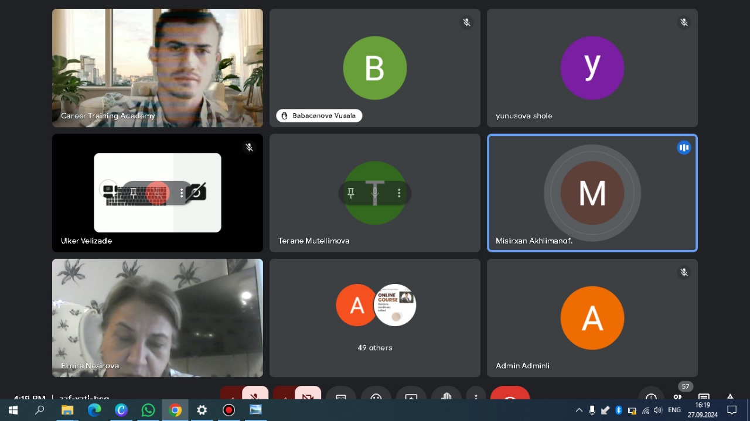Switch to WhatsApp on the taskbar
This screenshot has height=421, width=750.
coord(148,410)
